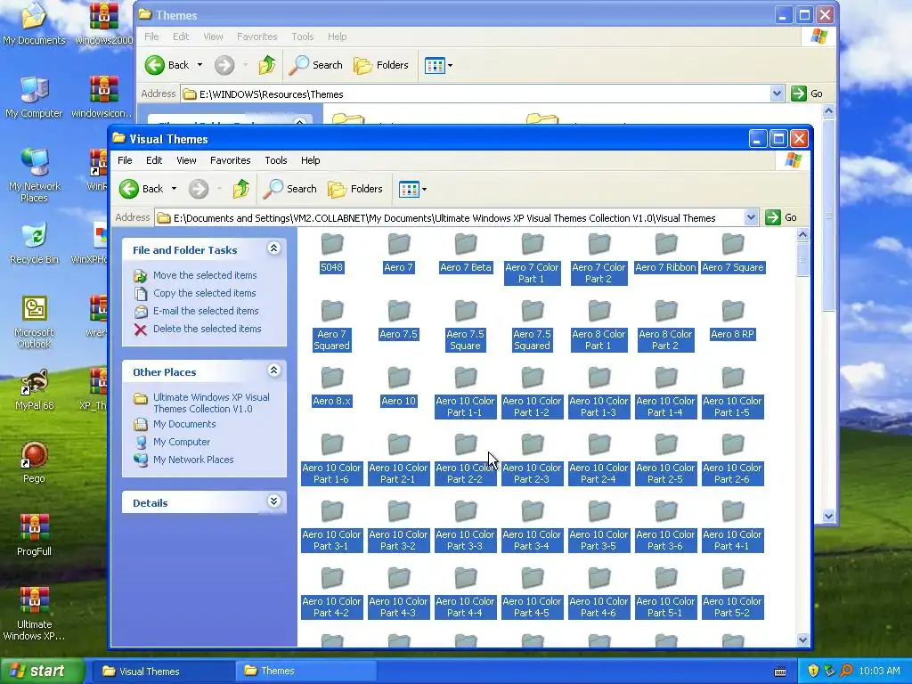Expand address dropdown in Themes window

777,94
